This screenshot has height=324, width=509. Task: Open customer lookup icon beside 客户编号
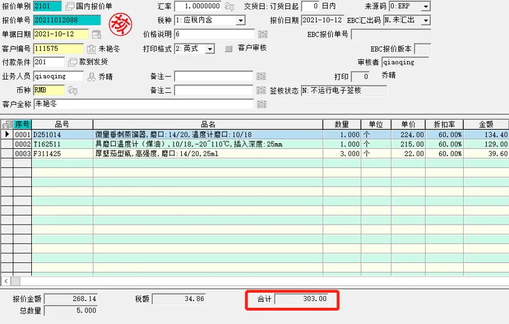click(91, 49)
